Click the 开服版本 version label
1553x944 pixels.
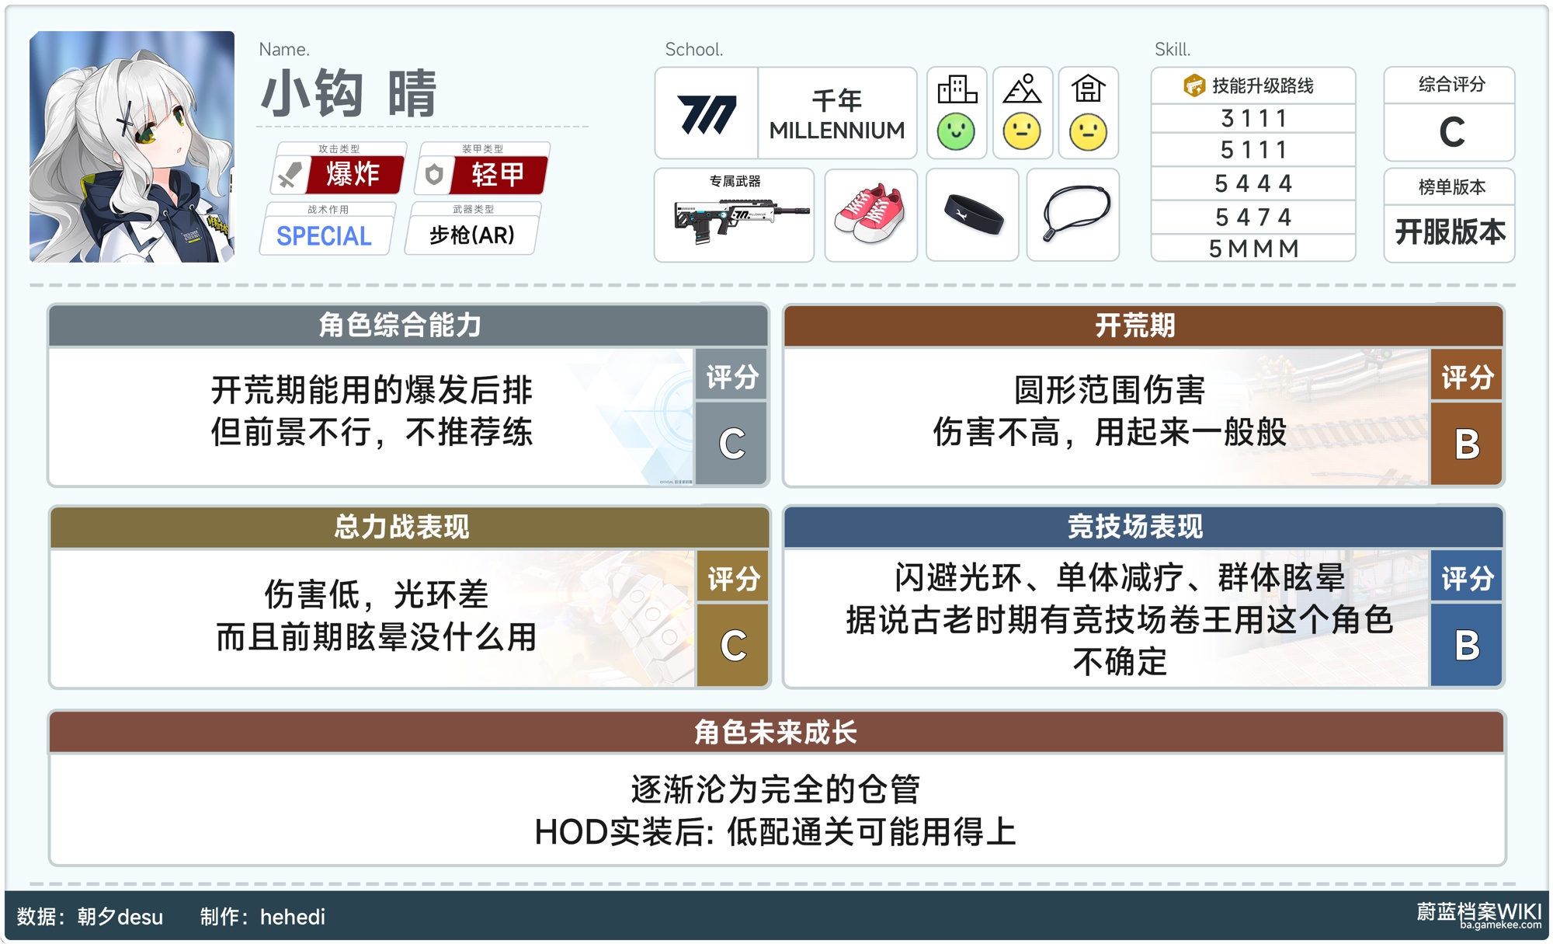(x=1449, y=232)
